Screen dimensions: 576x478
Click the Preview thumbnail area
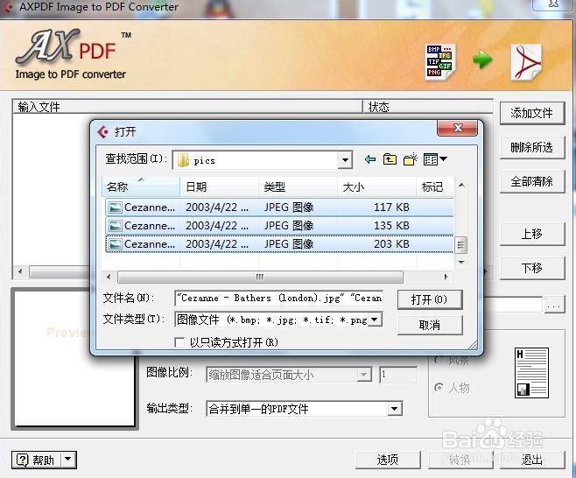[74, 358]
